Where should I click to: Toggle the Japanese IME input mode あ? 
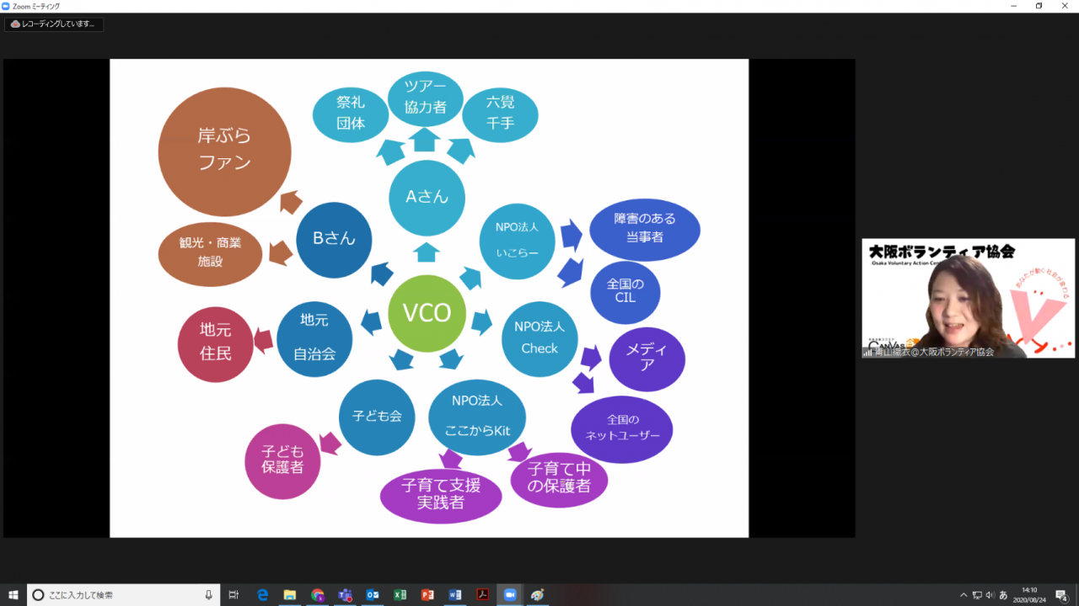pos(1003,595)
